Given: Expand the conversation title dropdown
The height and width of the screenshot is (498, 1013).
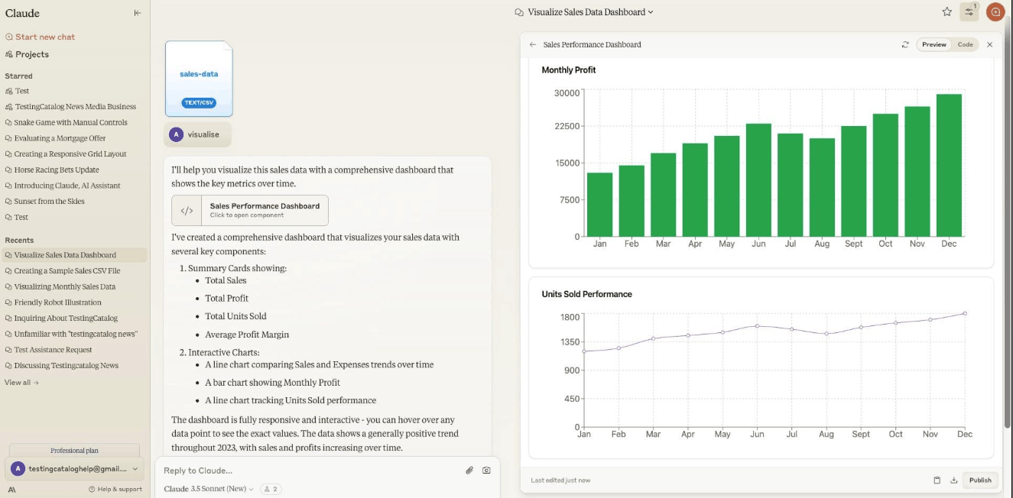Looking at the screenshot, I should tap(651, 12).
